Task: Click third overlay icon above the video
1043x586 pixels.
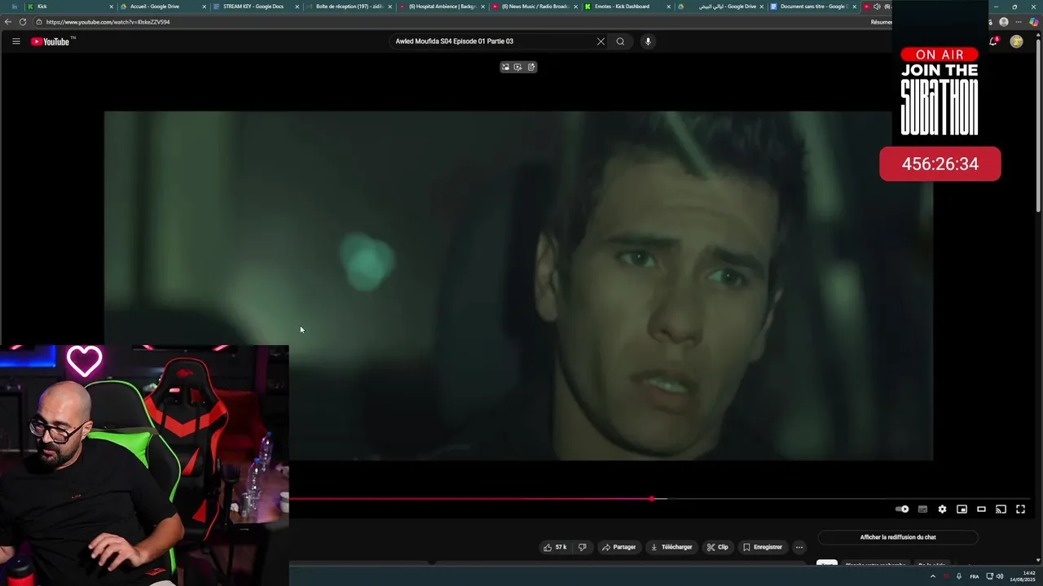Action: [531, 67]
